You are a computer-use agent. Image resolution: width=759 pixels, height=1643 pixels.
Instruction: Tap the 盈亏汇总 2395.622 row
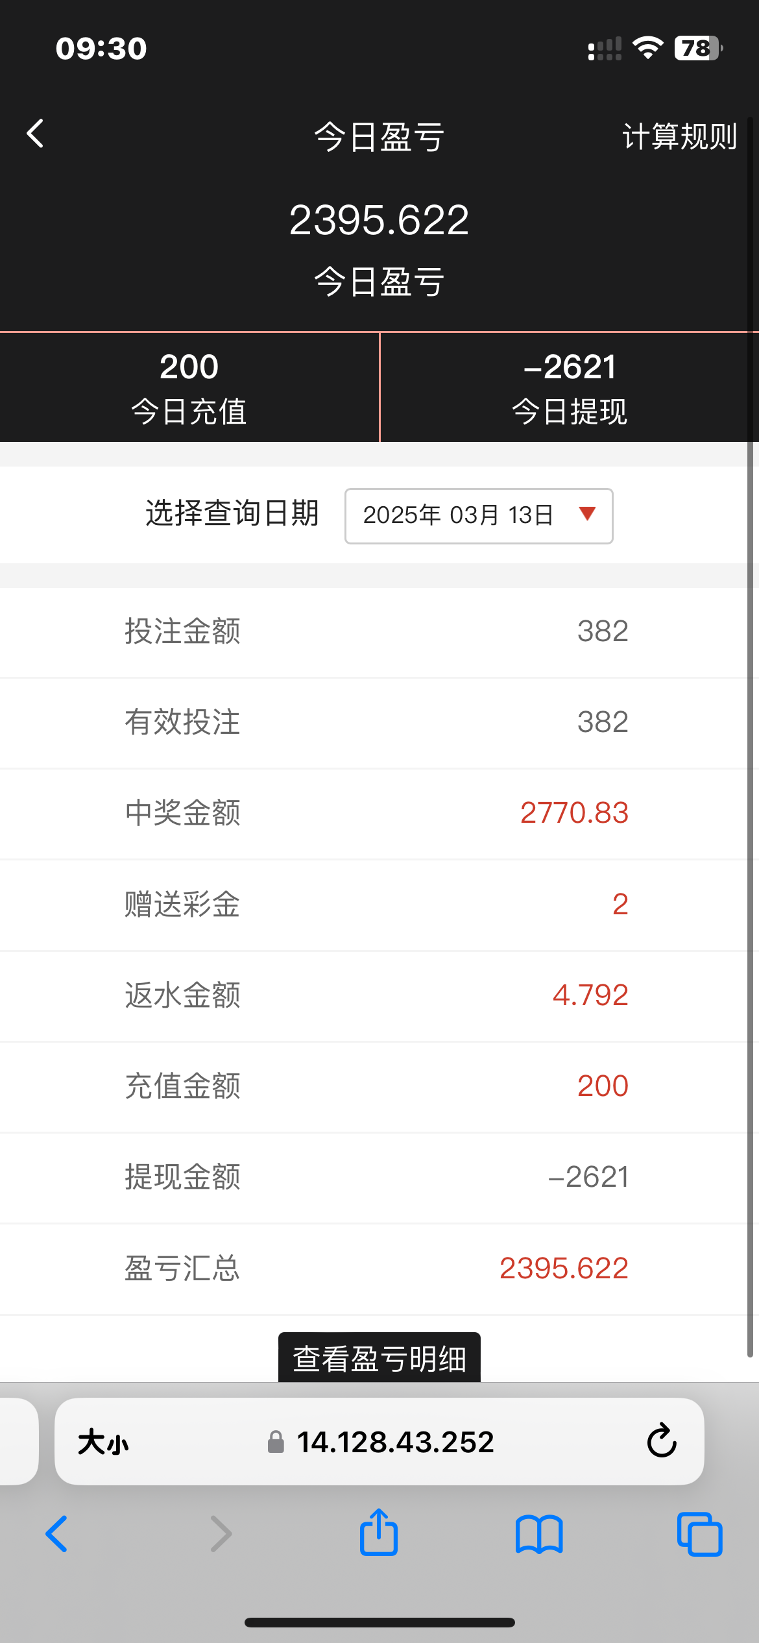tap(376, 1269)
